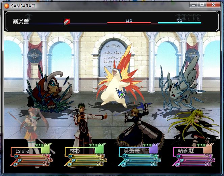Click the enemy cyan SP gauge

[x=179, y=23]
